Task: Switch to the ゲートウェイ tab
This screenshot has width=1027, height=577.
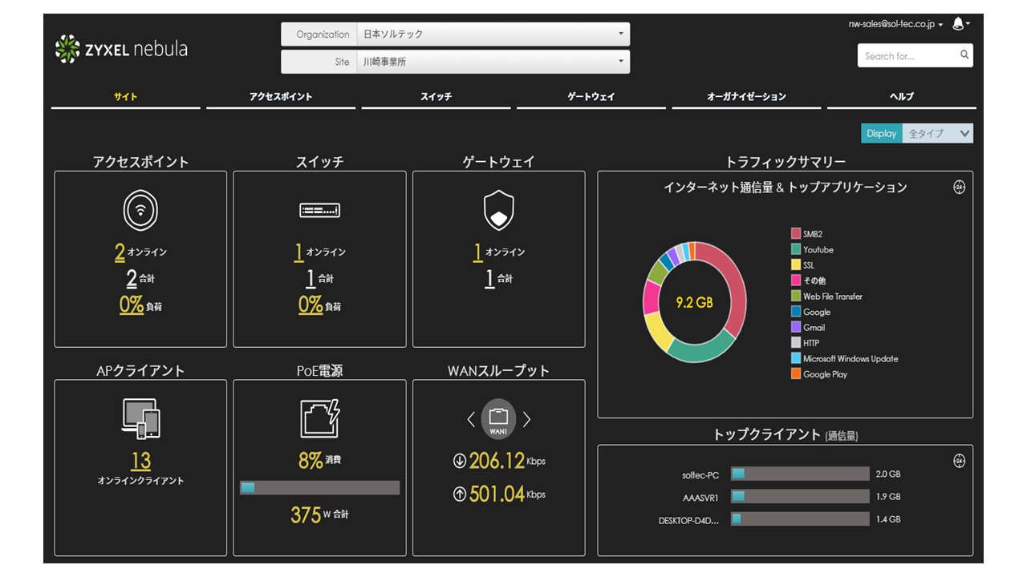Action: click(591, 96)
